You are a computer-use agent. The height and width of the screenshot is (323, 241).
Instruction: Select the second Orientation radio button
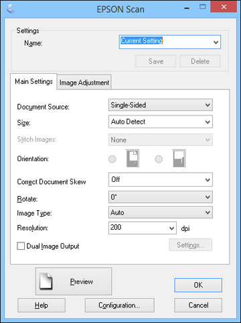click(159, 159)
